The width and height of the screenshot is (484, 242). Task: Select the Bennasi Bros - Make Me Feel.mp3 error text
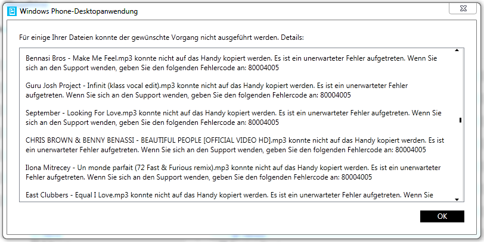tap(231, 63)
